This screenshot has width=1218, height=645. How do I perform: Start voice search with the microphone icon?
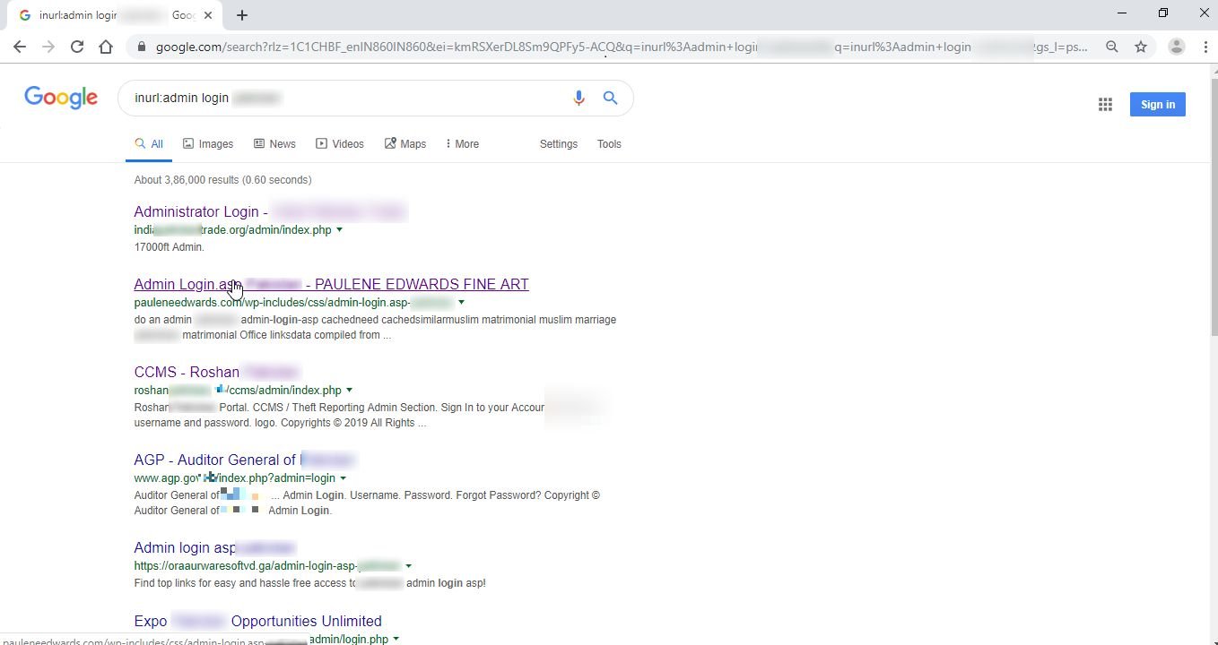579,98
